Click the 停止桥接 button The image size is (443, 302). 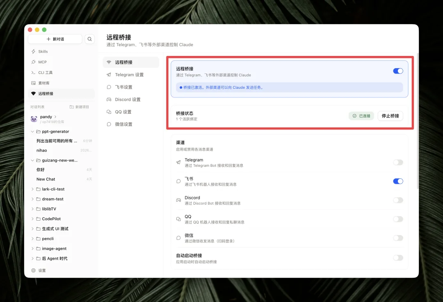pos(390,115)
